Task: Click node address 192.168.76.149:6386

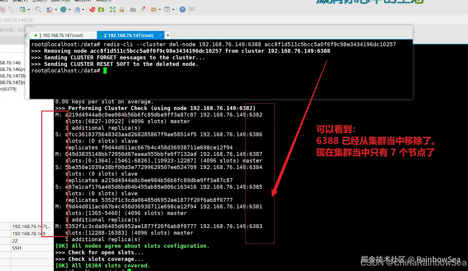Action: (x=231, y=134)
